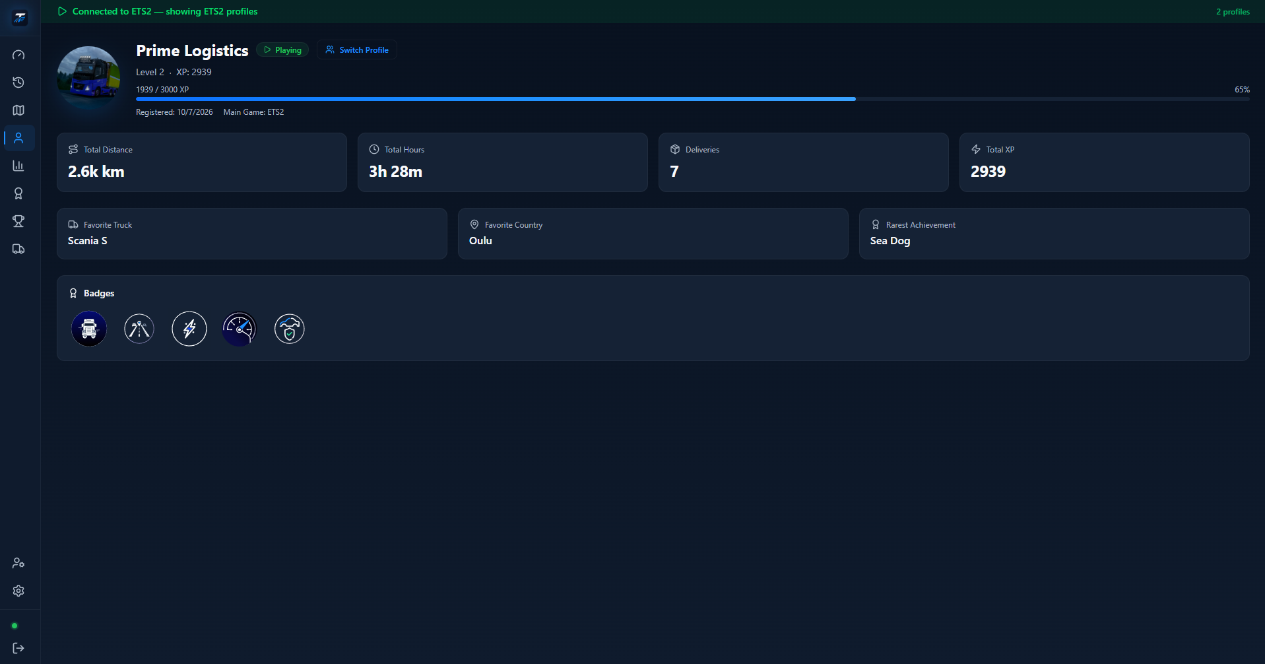Click the '3h 28m' hours value
This screenshot has width=1265, height=664.
(x=395, y=172)
